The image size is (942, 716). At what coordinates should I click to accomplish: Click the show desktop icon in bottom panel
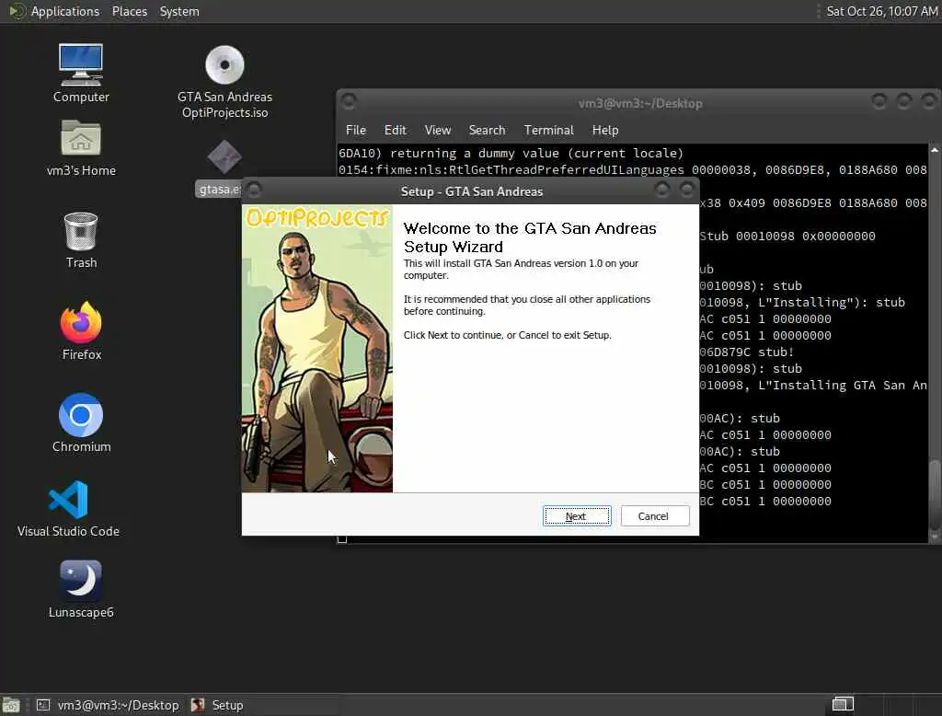point(11,705)
